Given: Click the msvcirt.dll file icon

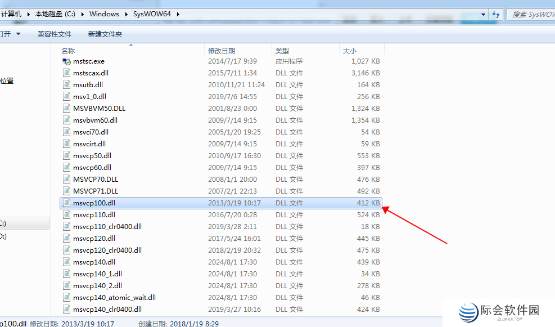Looking at the screenshot, I should click(x=67, y=144).
